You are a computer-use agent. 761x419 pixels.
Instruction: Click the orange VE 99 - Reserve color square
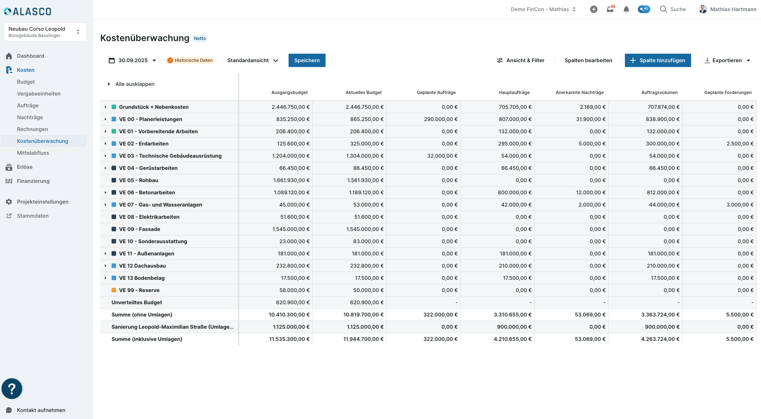click(114, 290)
